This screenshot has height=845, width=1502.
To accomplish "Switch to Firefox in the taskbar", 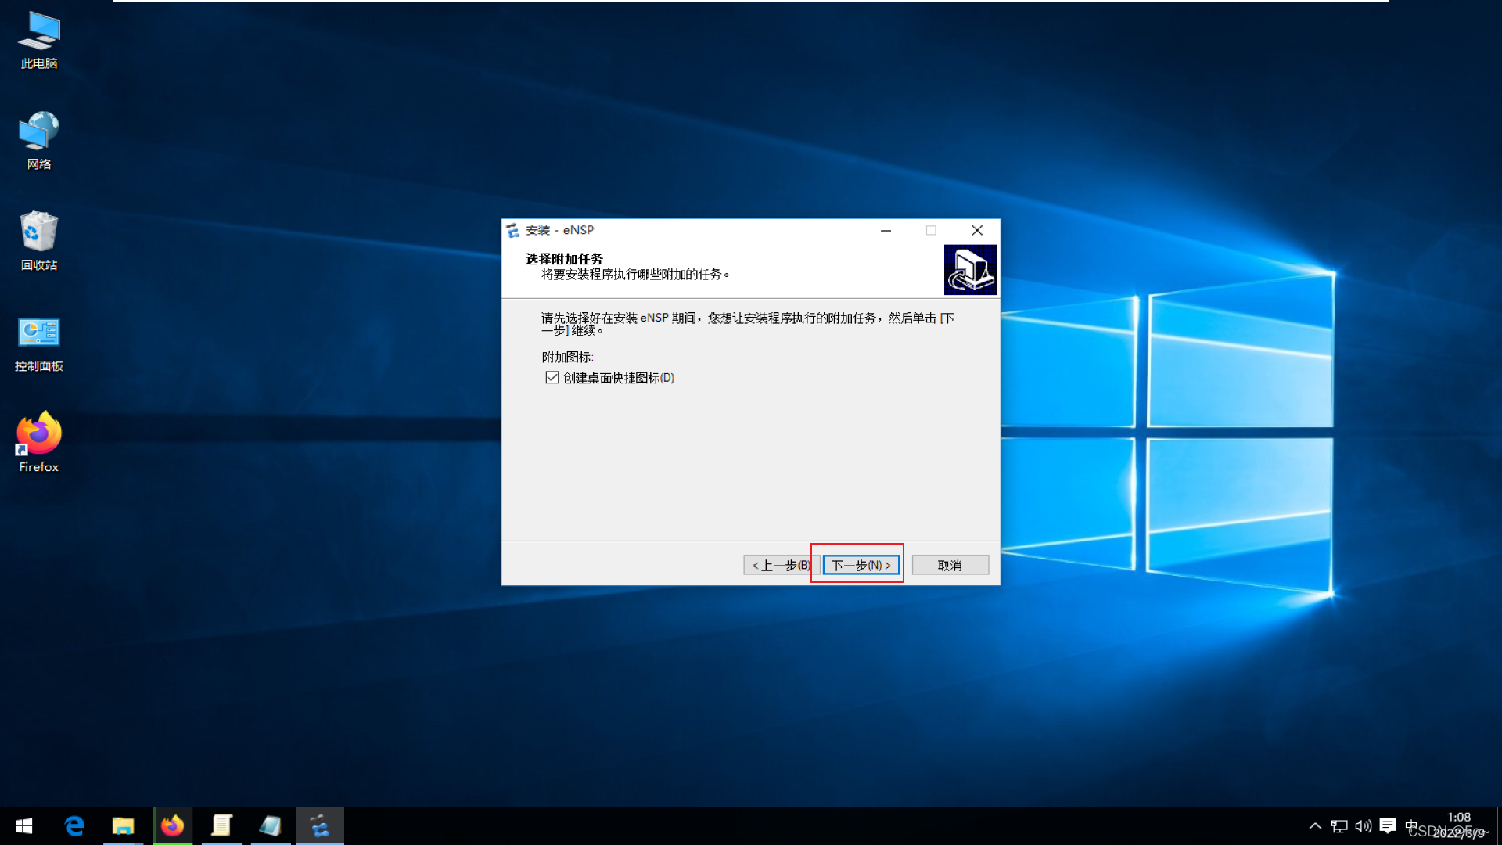I will (172, 826).
